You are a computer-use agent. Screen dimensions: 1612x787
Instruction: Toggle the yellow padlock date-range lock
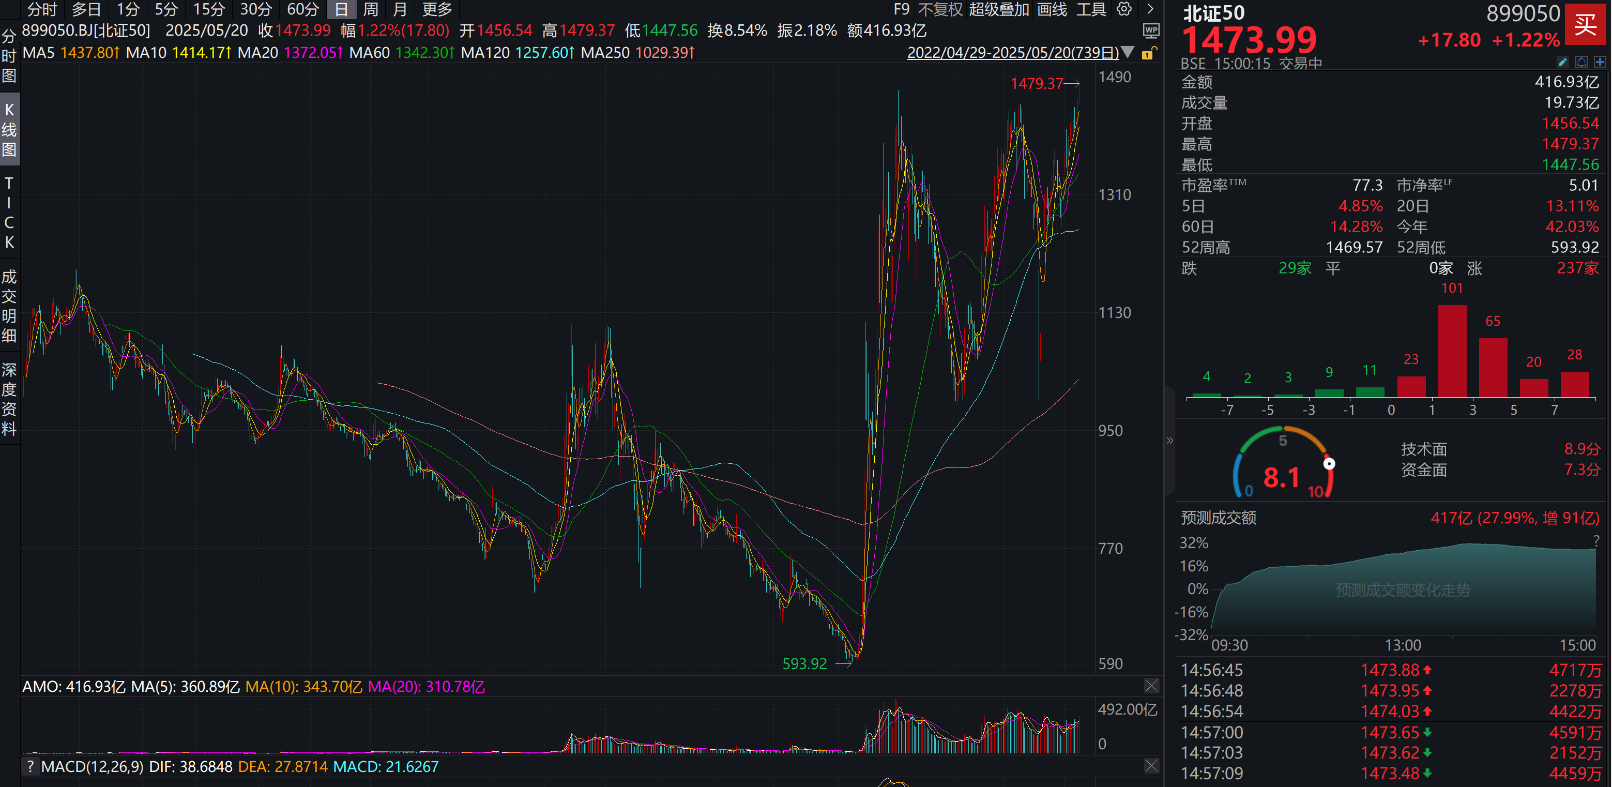pos(1149,53)
